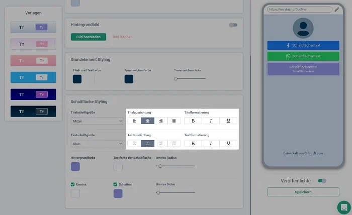
Task: Apply italic under Titelformatierung
Action: click(x=211, y=121)
